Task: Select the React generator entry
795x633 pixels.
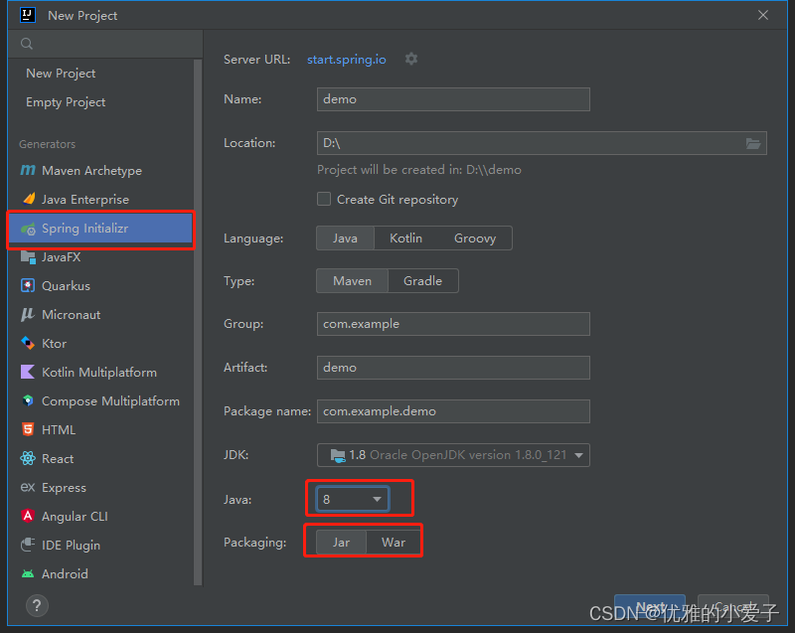Action: (100, 459)
